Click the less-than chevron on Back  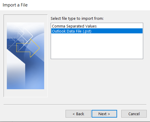(x=74, y=114)
